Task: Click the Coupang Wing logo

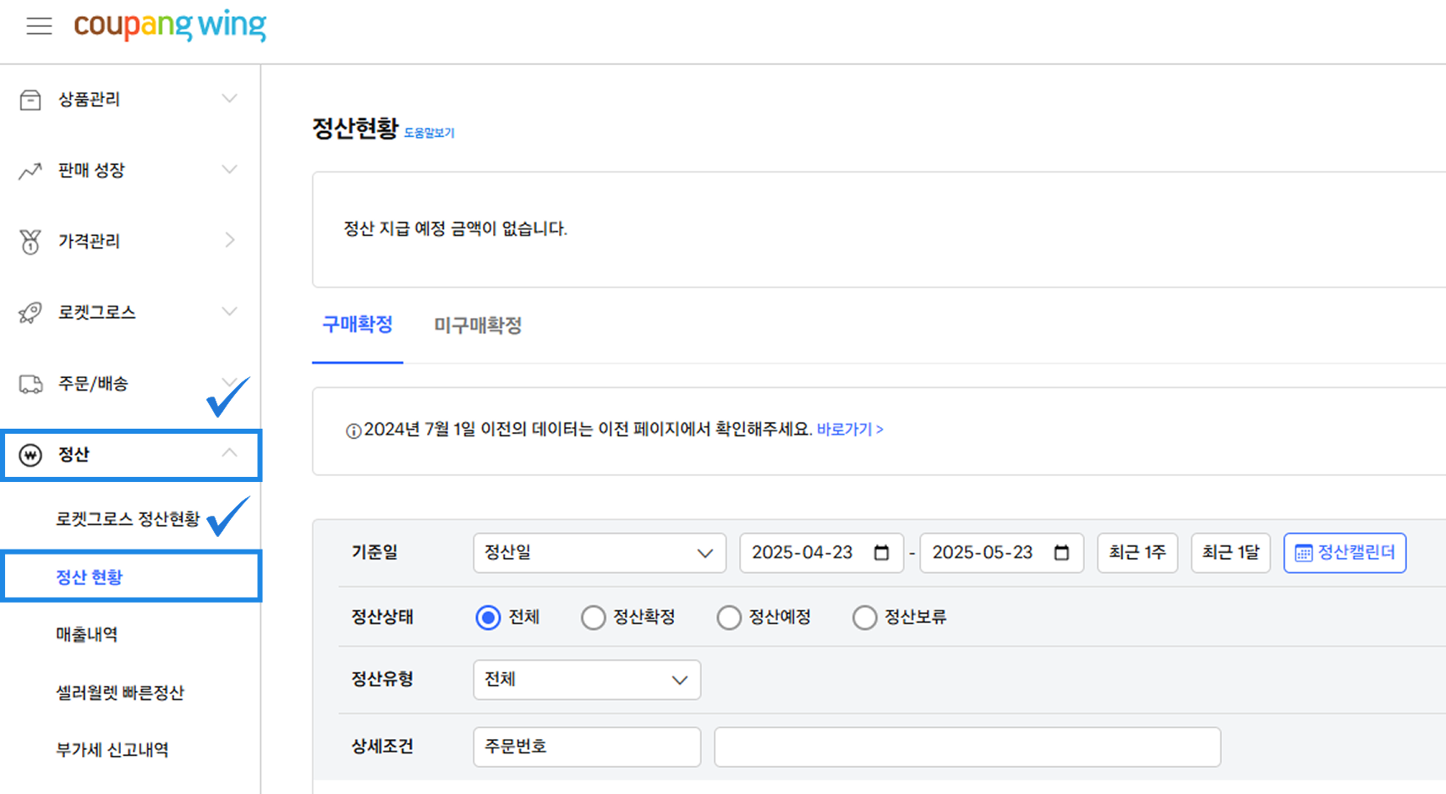Action: 169,26
